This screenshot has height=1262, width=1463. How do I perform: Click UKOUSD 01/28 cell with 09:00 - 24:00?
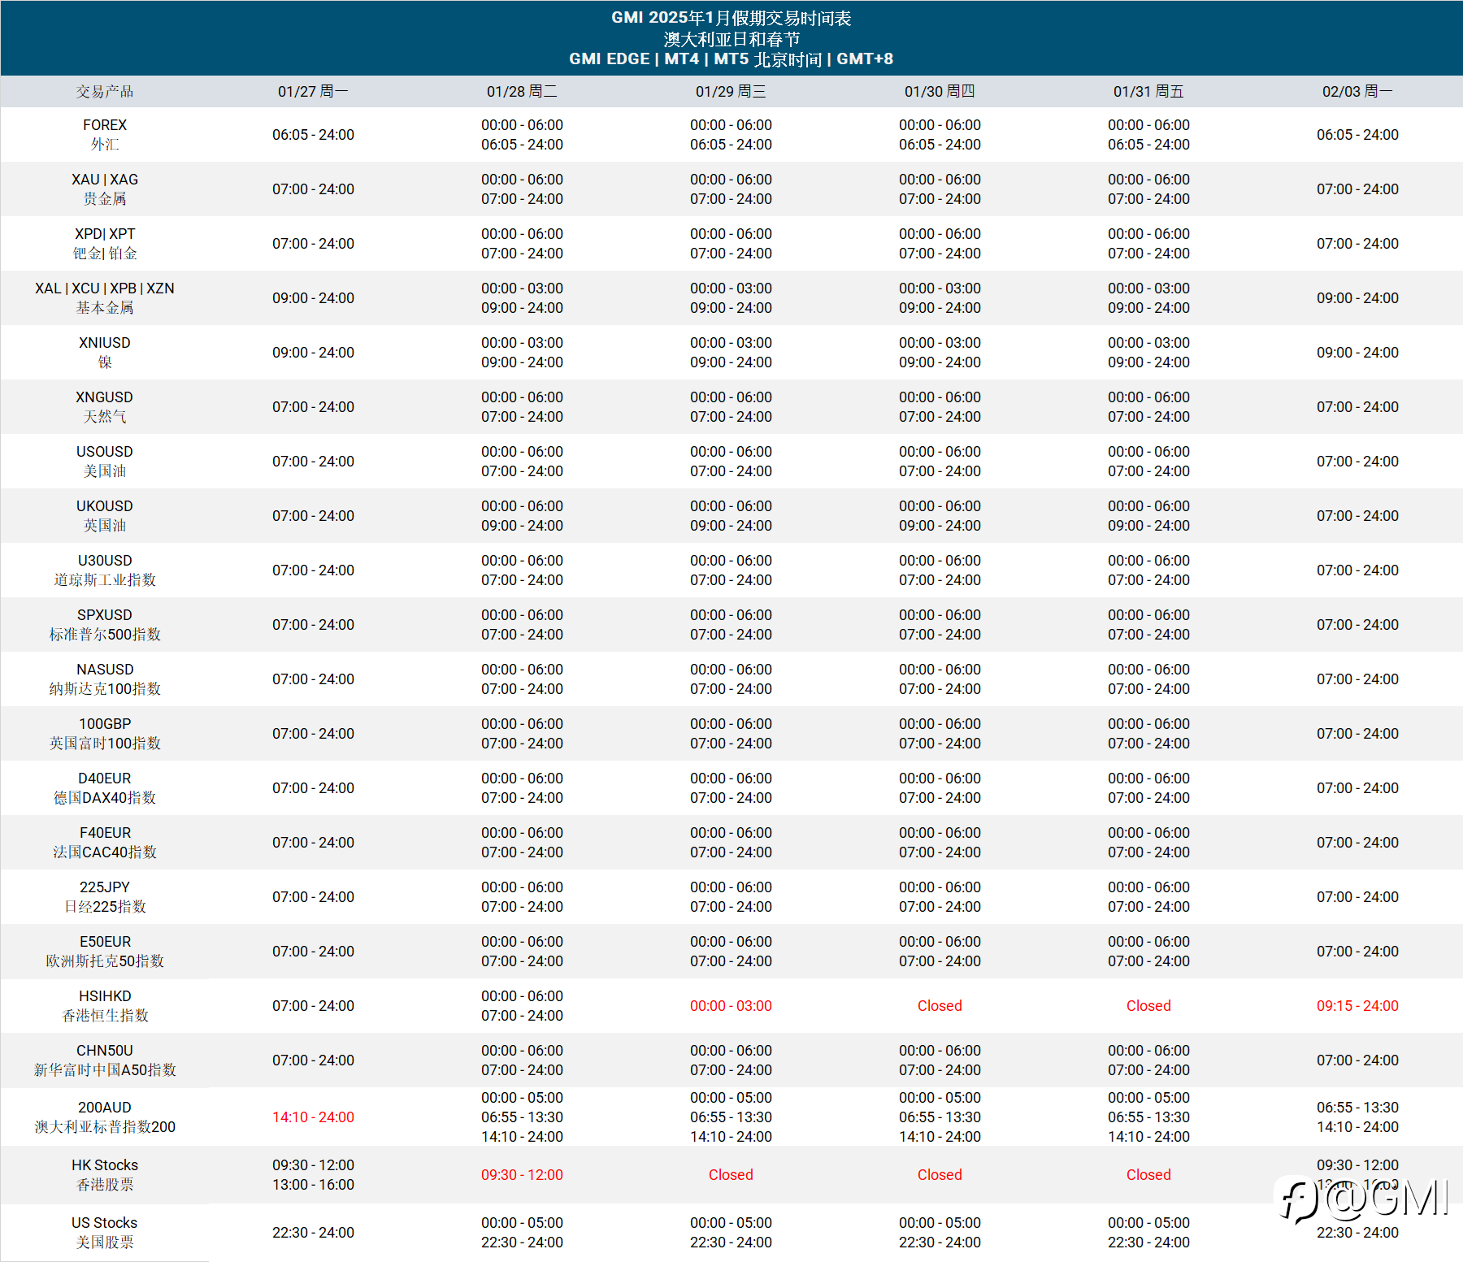(x=522, y=526)
